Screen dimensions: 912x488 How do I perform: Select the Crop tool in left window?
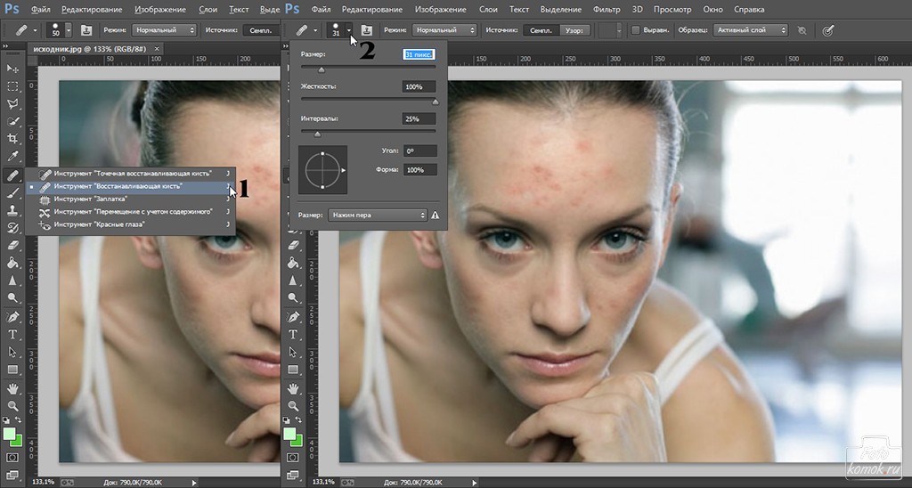click(12, 138)
